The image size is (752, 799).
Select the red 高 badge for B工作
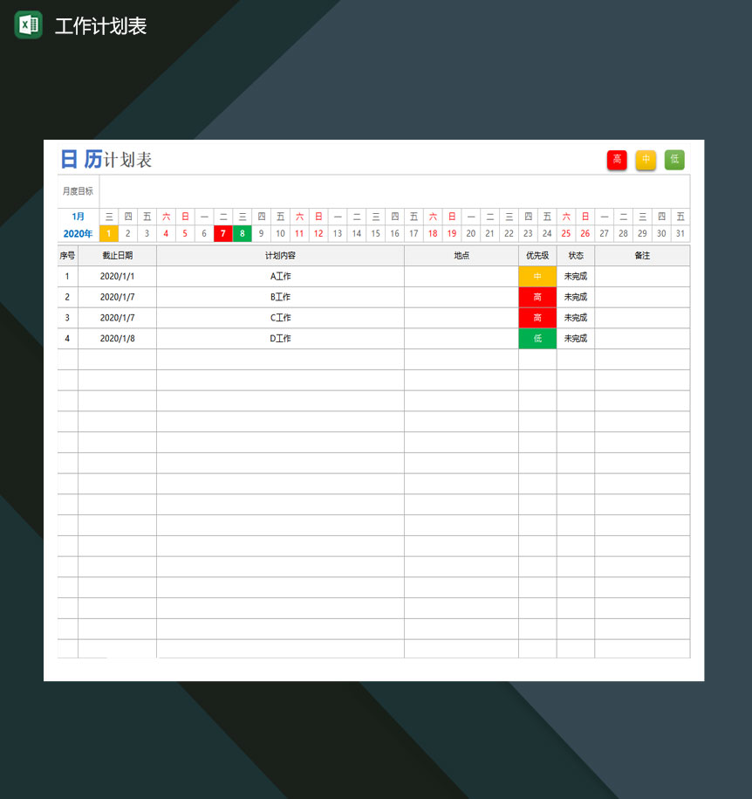(537, 297)
